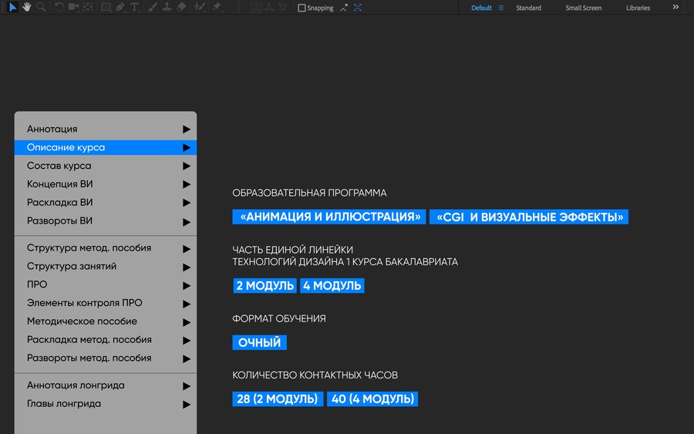Open the Методическое пособие menu item

(82, 321)
